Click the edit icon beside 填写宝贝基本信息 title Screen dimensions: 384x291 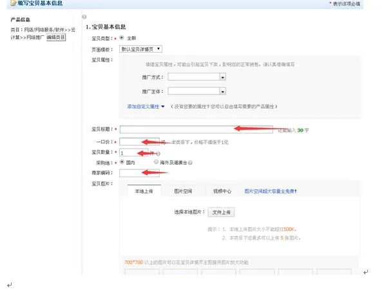click(x=14, y=3)
